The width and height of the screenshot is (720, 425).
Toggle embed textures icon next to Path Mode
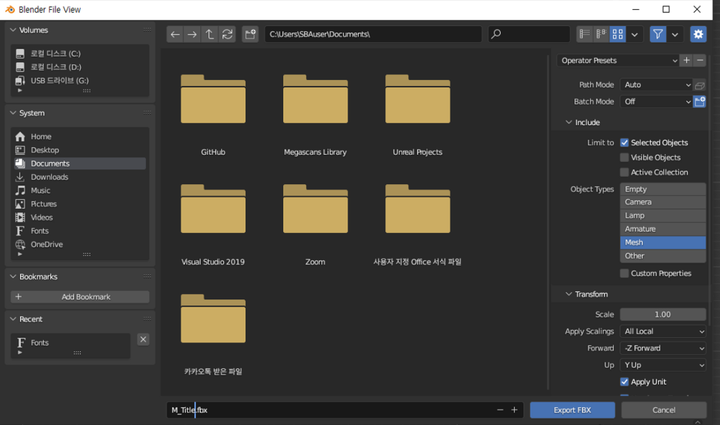(x=700, y=85)
